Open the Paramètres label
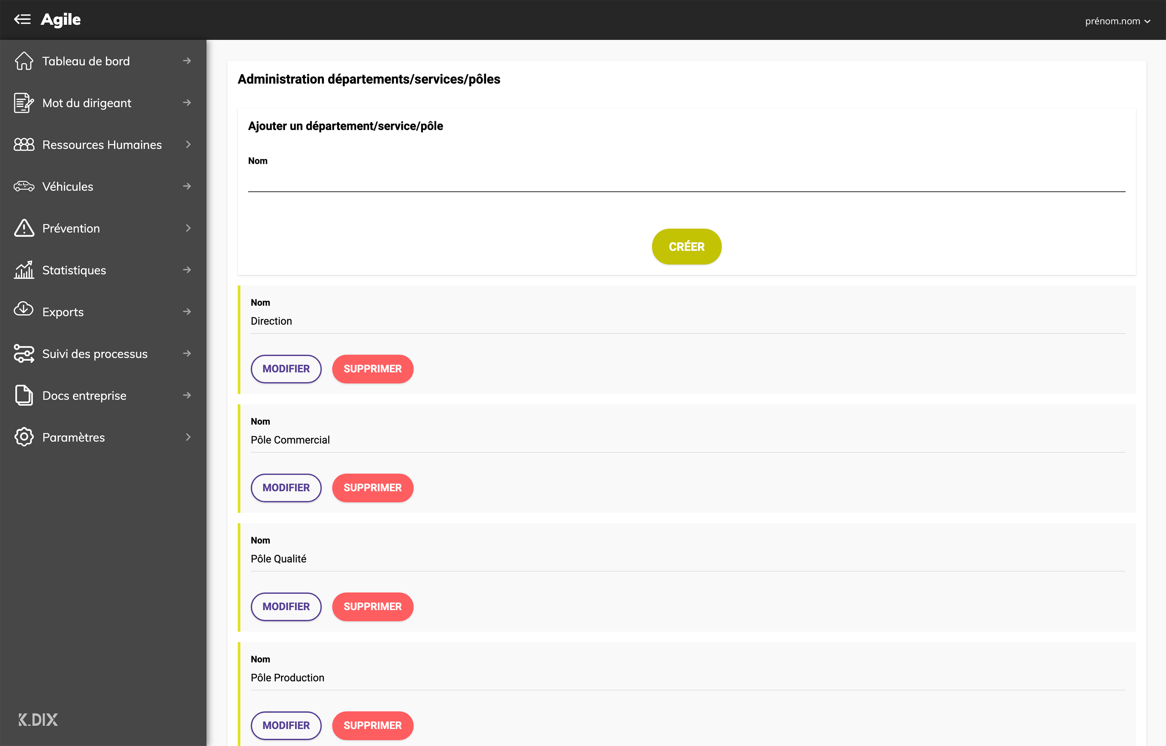This screenshot has width=1166, height=746. pyautogui.click(x=73, y=437)
